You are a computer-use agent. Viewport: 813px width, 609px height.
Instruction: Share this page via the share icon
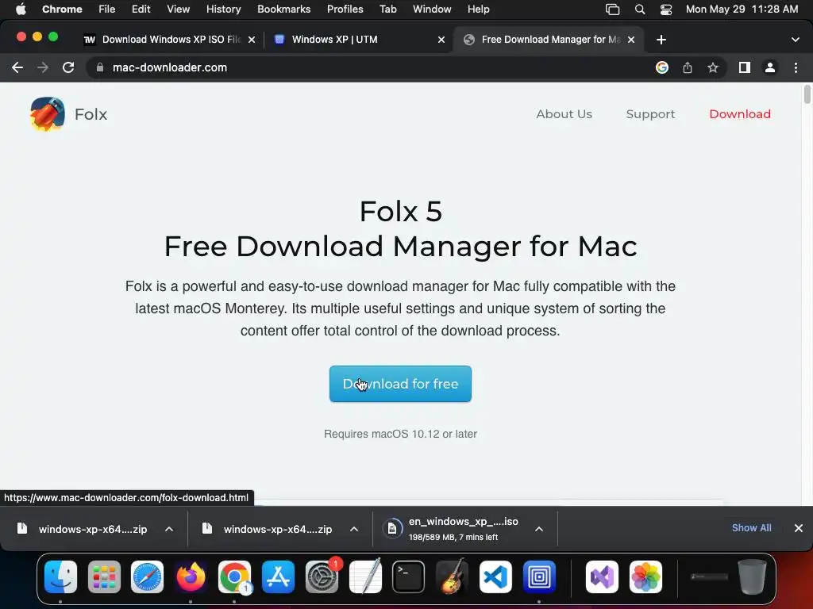click(x=688, y=67)
